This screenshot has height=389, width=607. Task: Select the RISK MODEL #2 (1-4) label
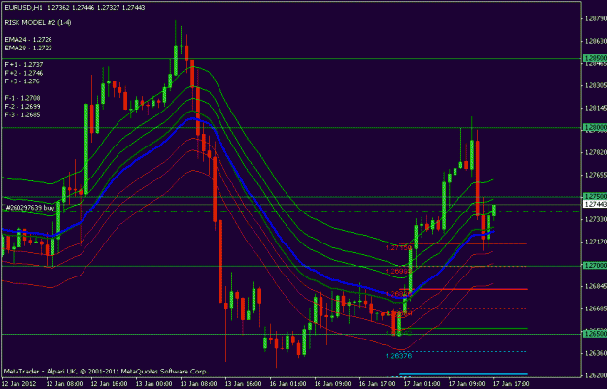tap(38, 23)
